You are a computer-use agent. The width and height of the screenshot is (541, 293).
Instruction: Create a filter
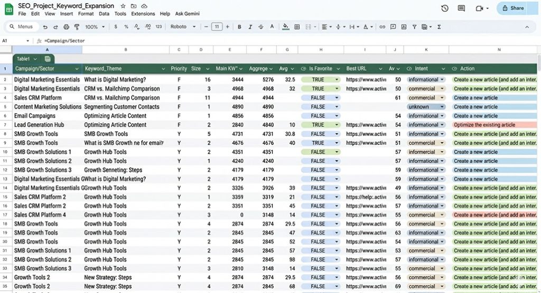[x=414, y=26]
